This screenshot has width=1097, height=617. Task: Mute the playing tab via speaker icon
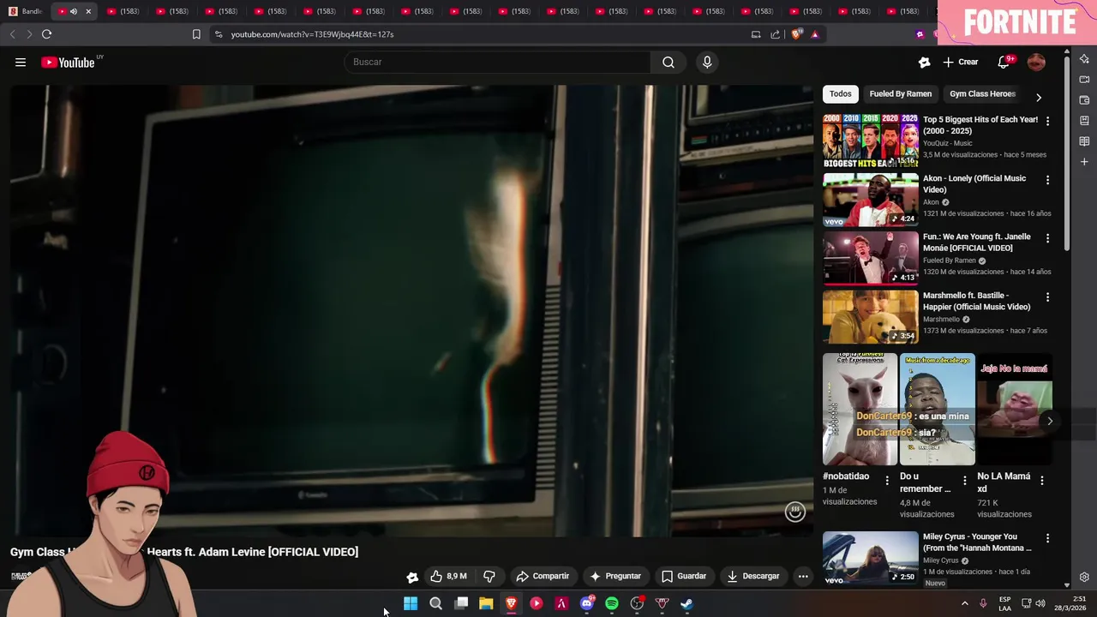(73, 11)
